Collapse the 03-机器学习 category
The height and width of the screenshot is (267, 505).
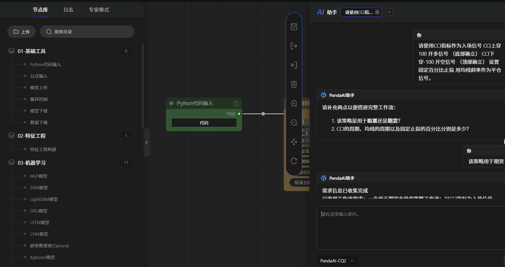[x=32, y=163]
